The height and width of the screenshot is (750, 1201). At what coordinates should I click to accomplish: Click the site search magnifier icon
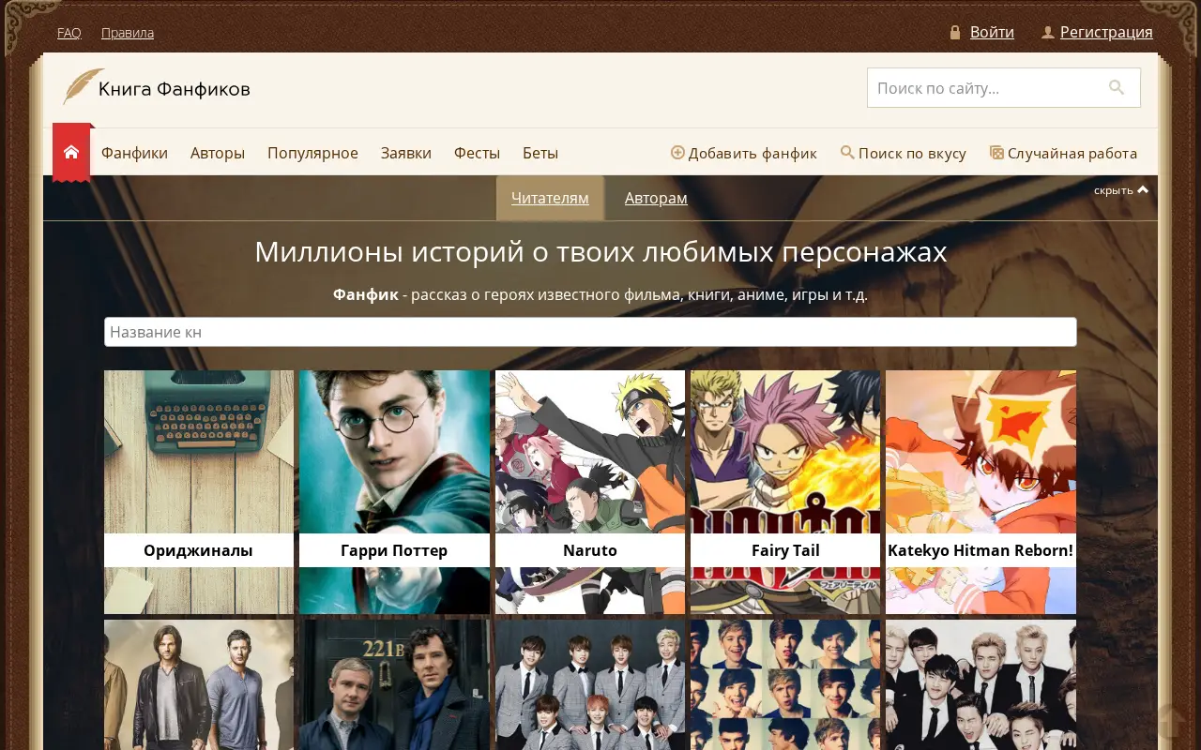pyautogui.click(x=1117, y=87)
